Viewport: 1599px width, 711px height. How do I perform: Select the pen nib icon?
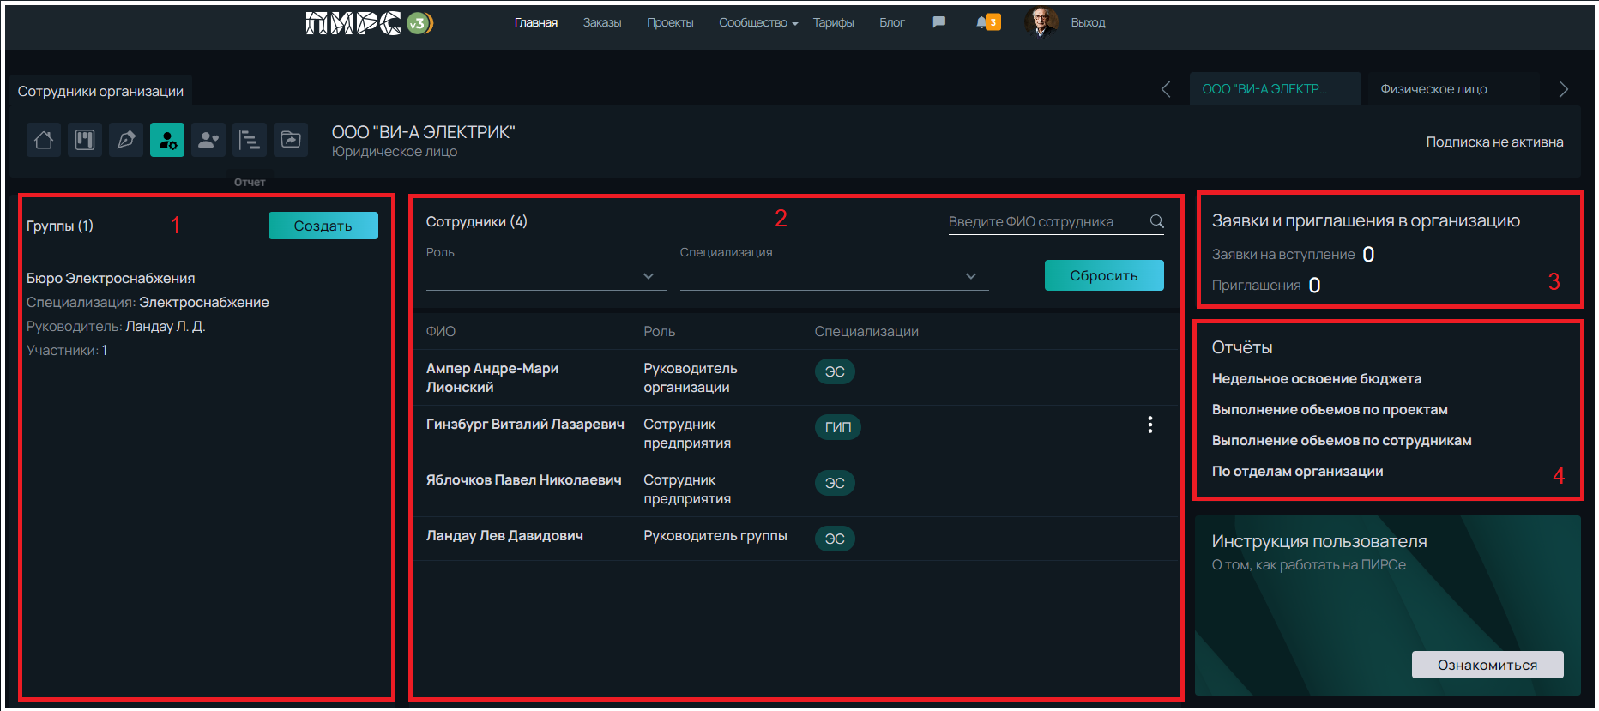(x=126, y=140)
